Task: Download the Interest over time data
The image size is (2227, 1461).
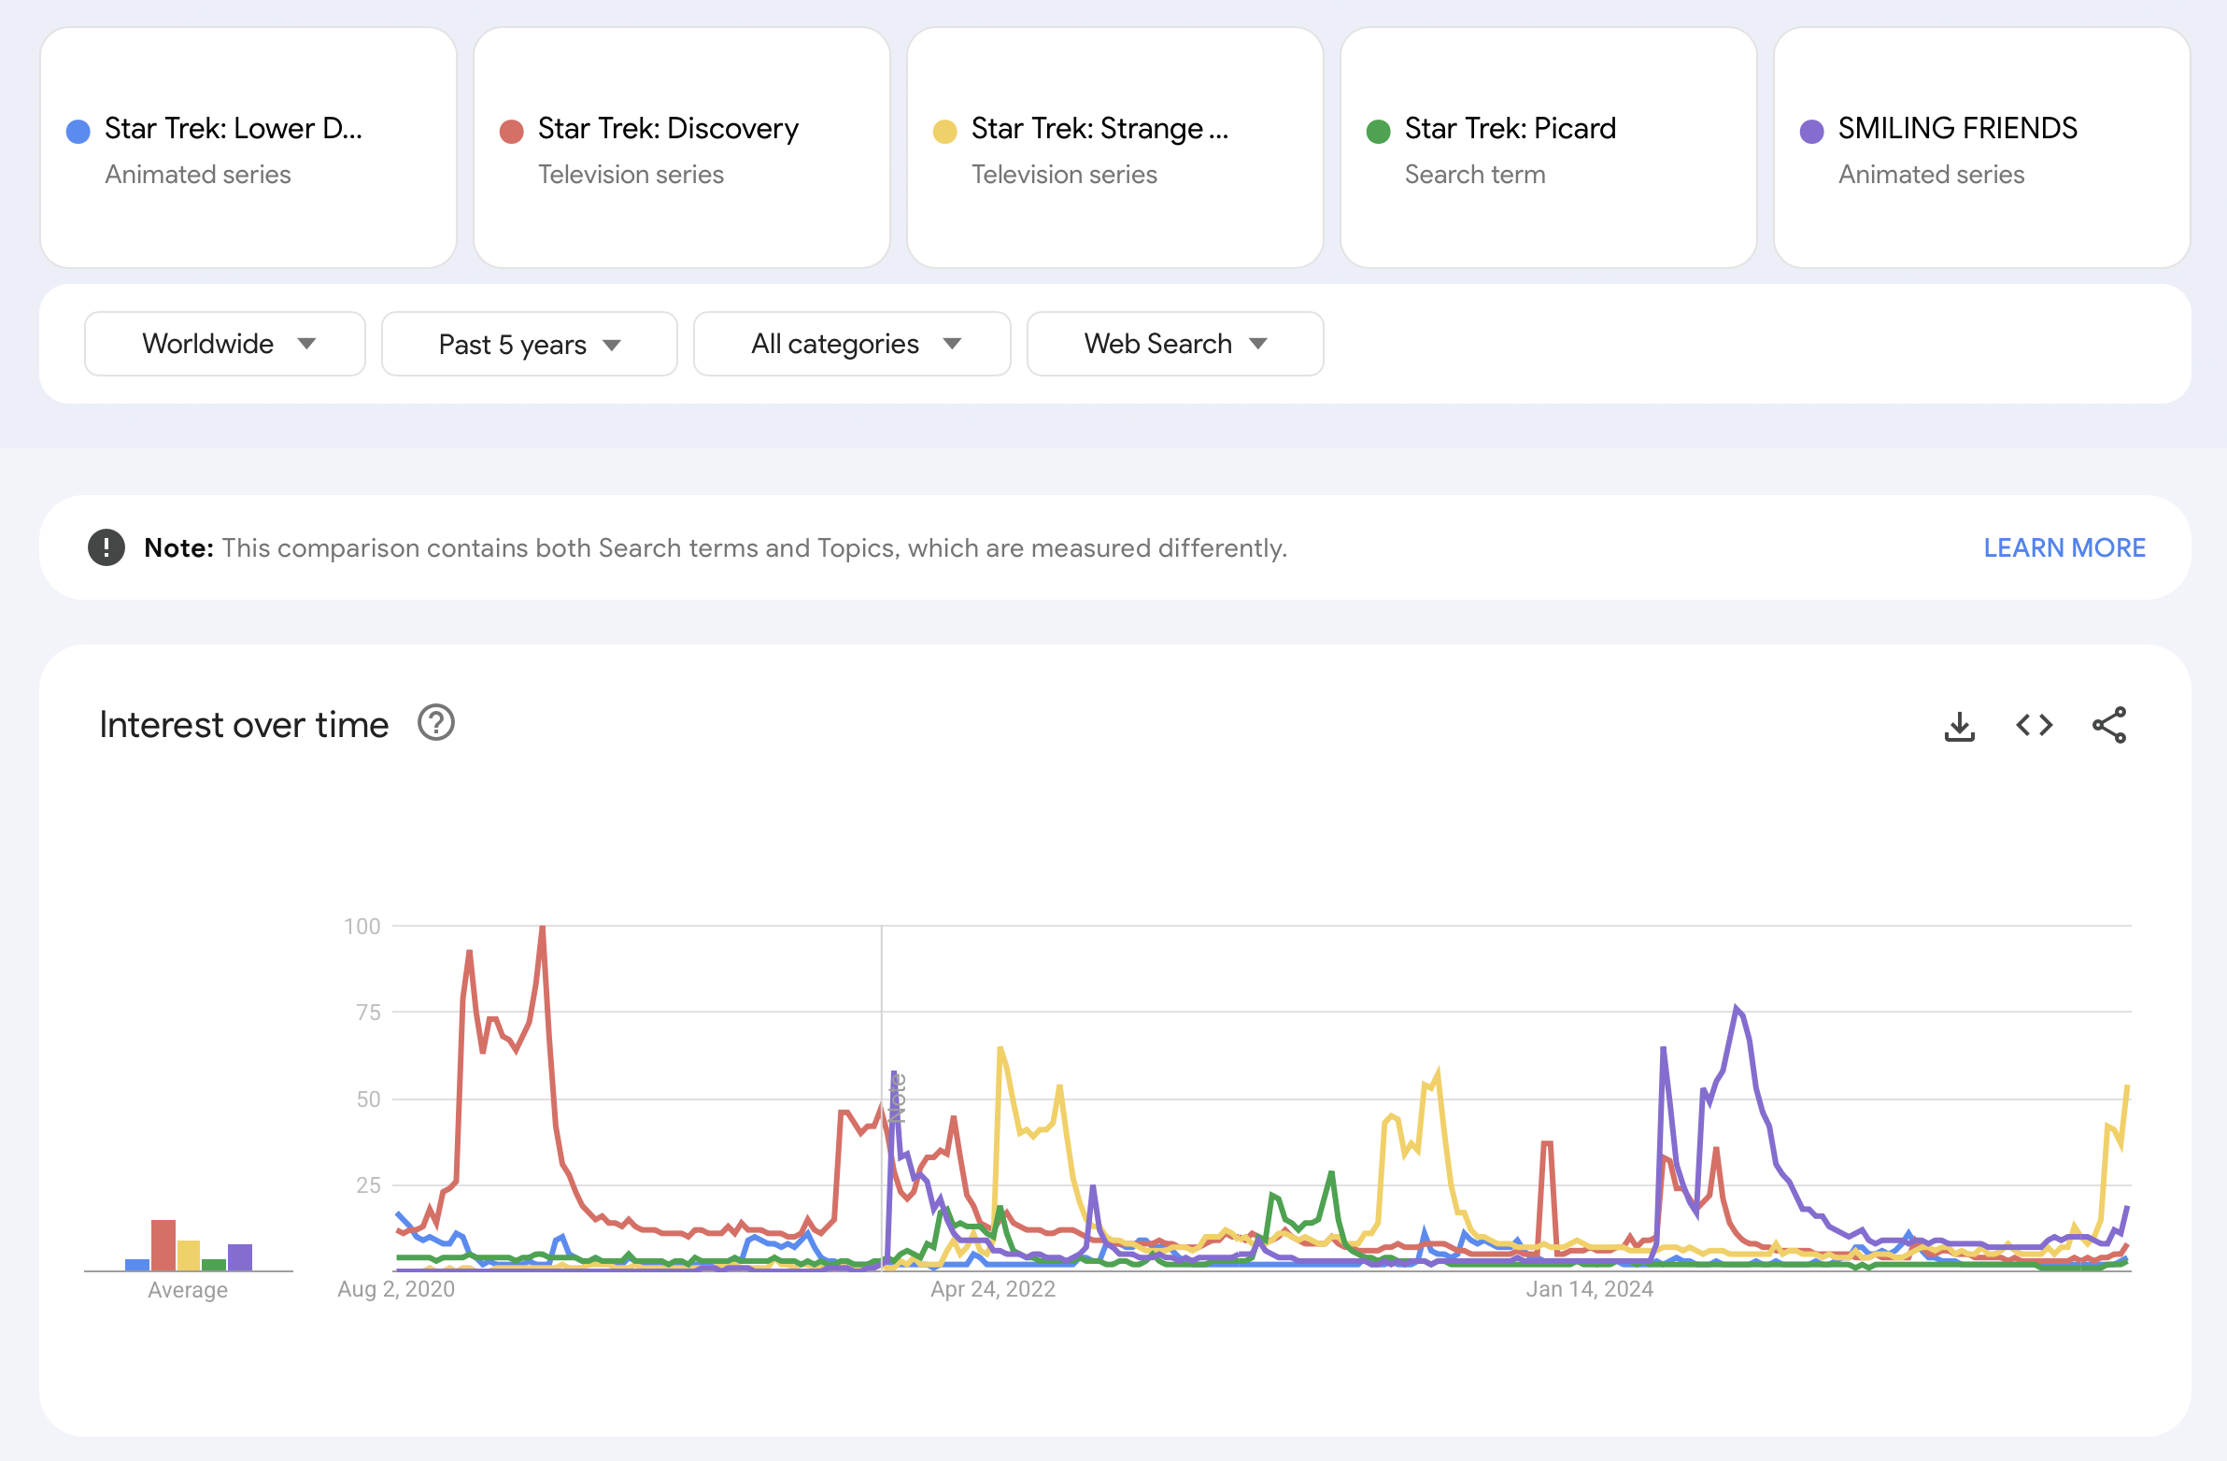Action: tap(1960, 725)
